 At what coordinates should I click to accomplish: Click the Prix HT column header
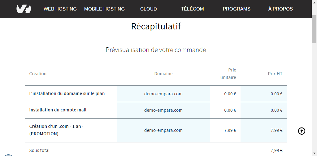pos(275,74)
